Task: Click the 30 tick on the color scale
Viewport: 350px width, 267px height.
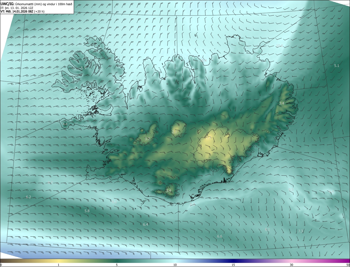Action: pyautogui.click(x=291, y=265)
